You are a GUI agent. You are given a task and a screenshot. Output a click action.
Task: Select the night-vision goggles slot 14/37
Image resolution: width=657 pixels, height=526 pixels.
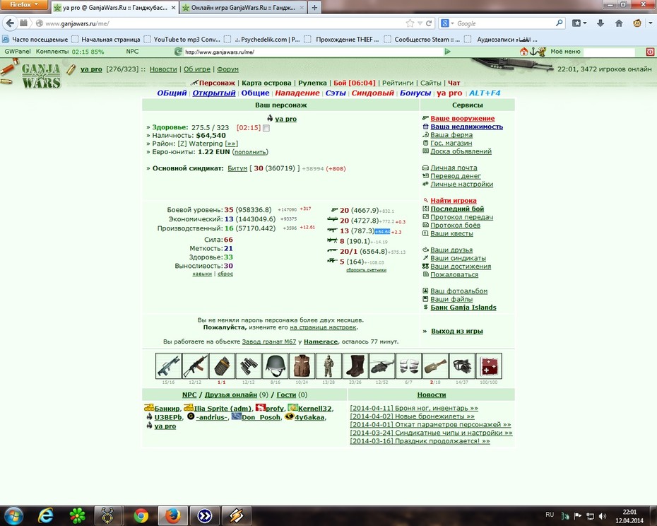(x=462, y=366)
